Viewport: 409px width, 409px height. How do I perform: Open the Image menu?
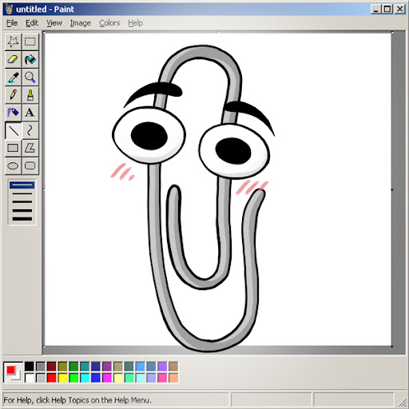pyautogui.click(x=81, y=23)
